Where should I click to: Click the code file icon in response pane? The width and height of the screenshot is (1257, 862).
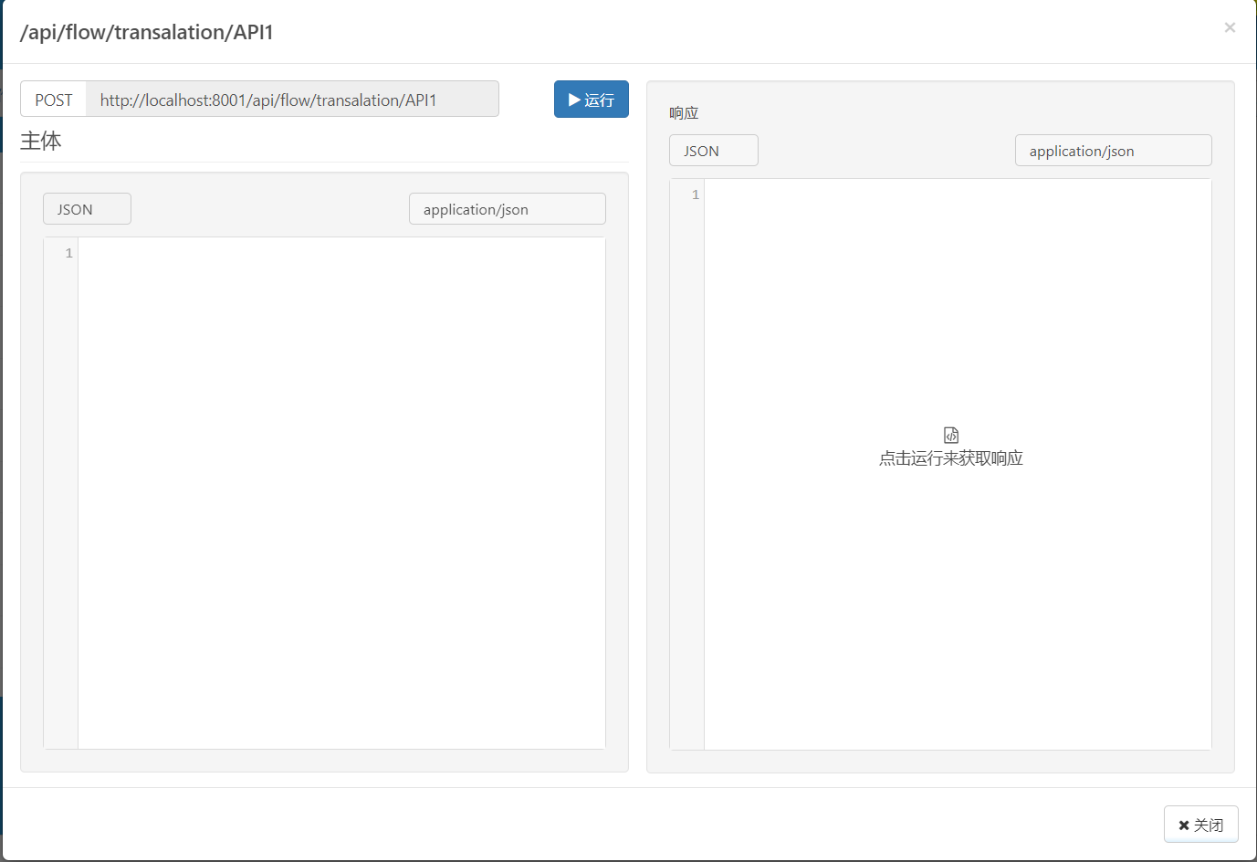coord(951,436)
